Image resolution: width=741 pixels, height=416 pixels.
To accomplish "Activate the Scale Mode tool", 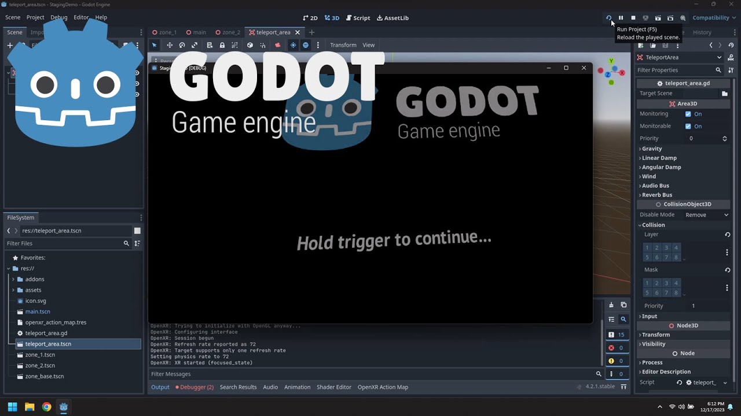I will [195, 45].
